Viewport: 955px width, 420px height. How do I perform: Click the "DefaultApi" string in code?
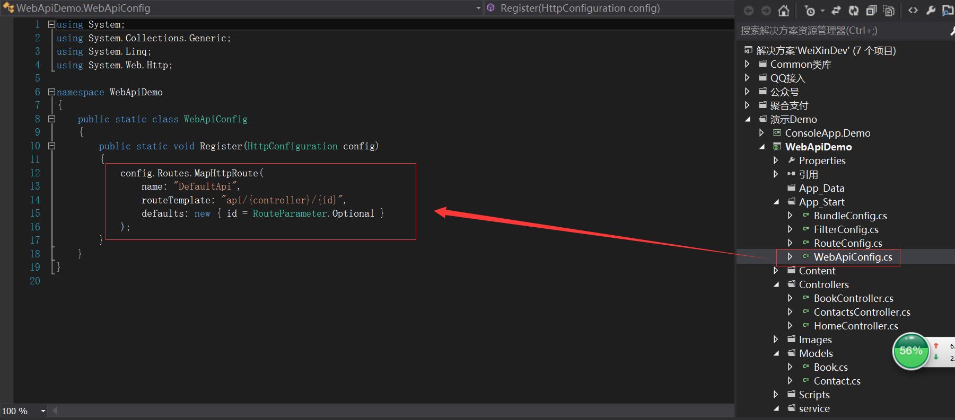tap(205, 186)
